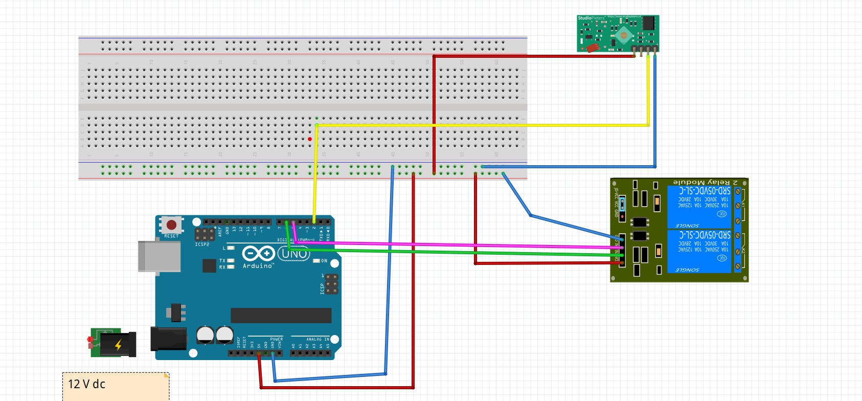This screenshot has width=862, height=401.
Task: Click the Arduino ON power LED
Action: tap(316, 261)
